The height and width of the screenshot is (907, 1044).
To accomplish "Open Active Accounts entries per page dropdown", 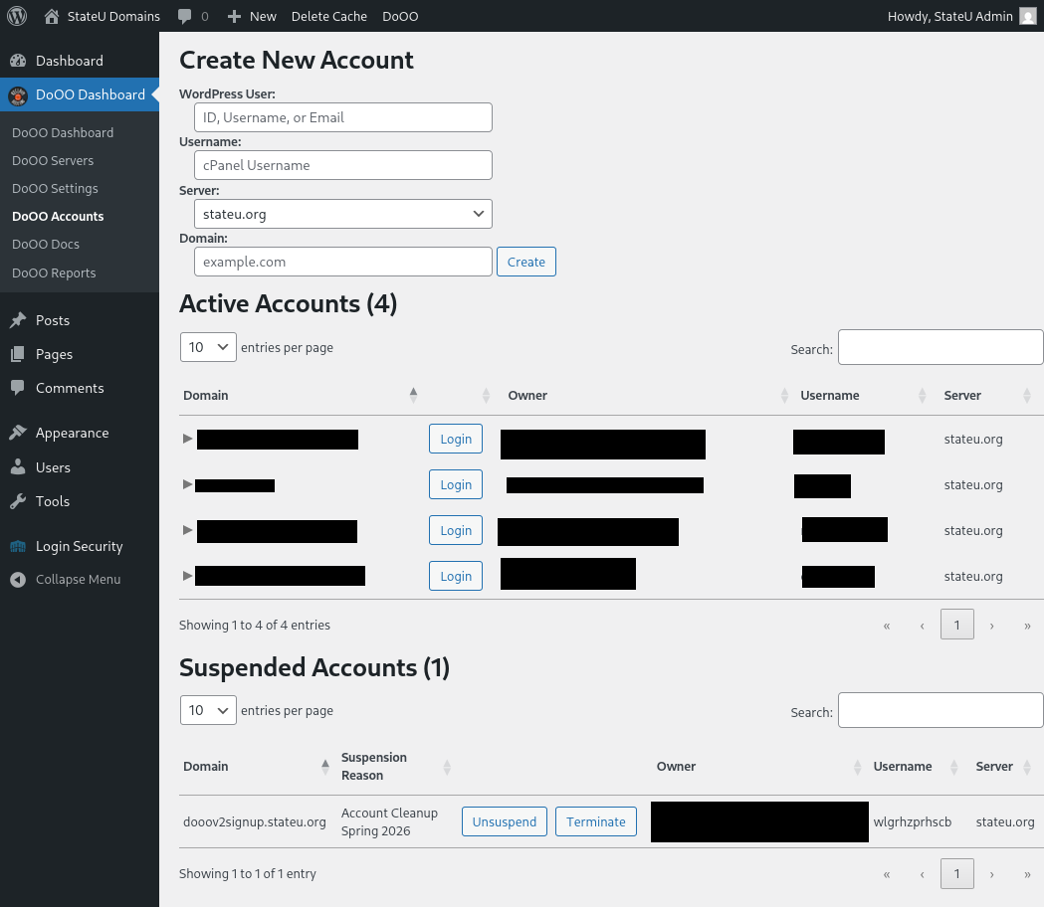I will click(x=208, y=347).
